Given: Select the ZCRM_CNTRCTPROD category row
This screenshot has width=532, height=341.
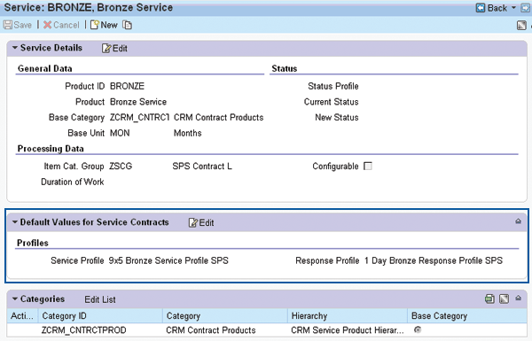Looking at the screenshot, I should pyautogui.click(x=267, y=330).
